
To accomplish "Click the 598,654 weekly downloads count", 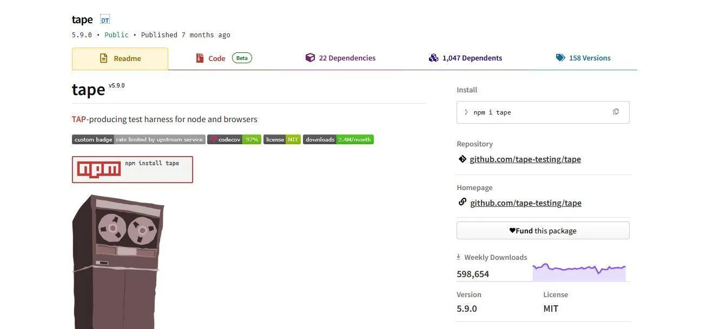I will 473,274.
